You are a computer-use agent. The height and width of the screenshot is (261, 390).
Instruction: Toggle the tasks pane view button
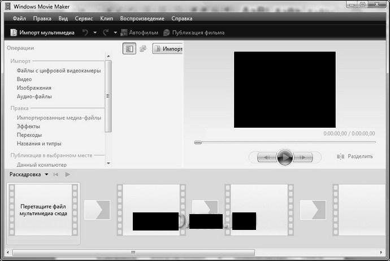point(129,49)
